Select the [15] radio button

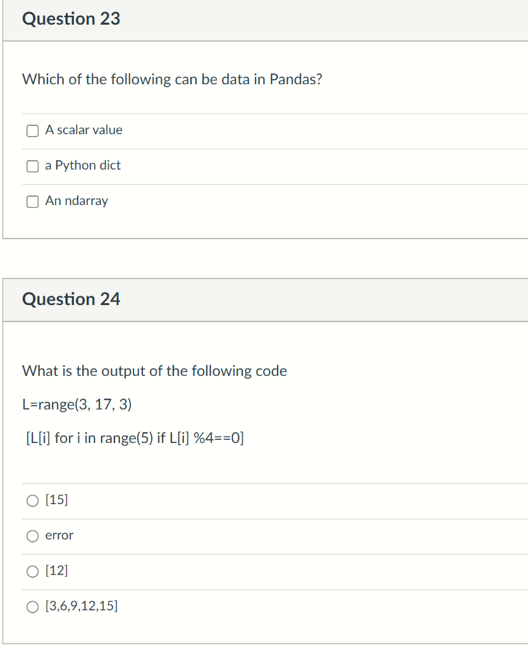click(33, 501)
